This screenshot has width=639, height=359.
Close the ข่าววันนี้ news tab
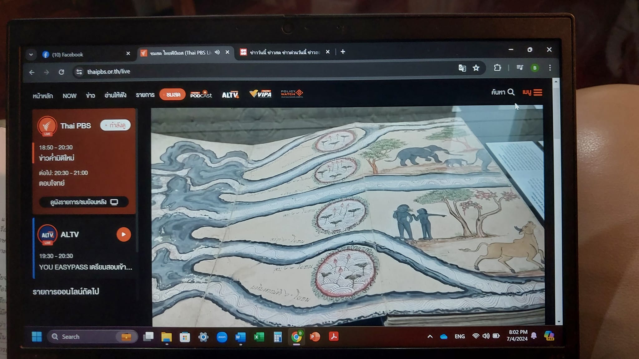click(x=328, y=52)
